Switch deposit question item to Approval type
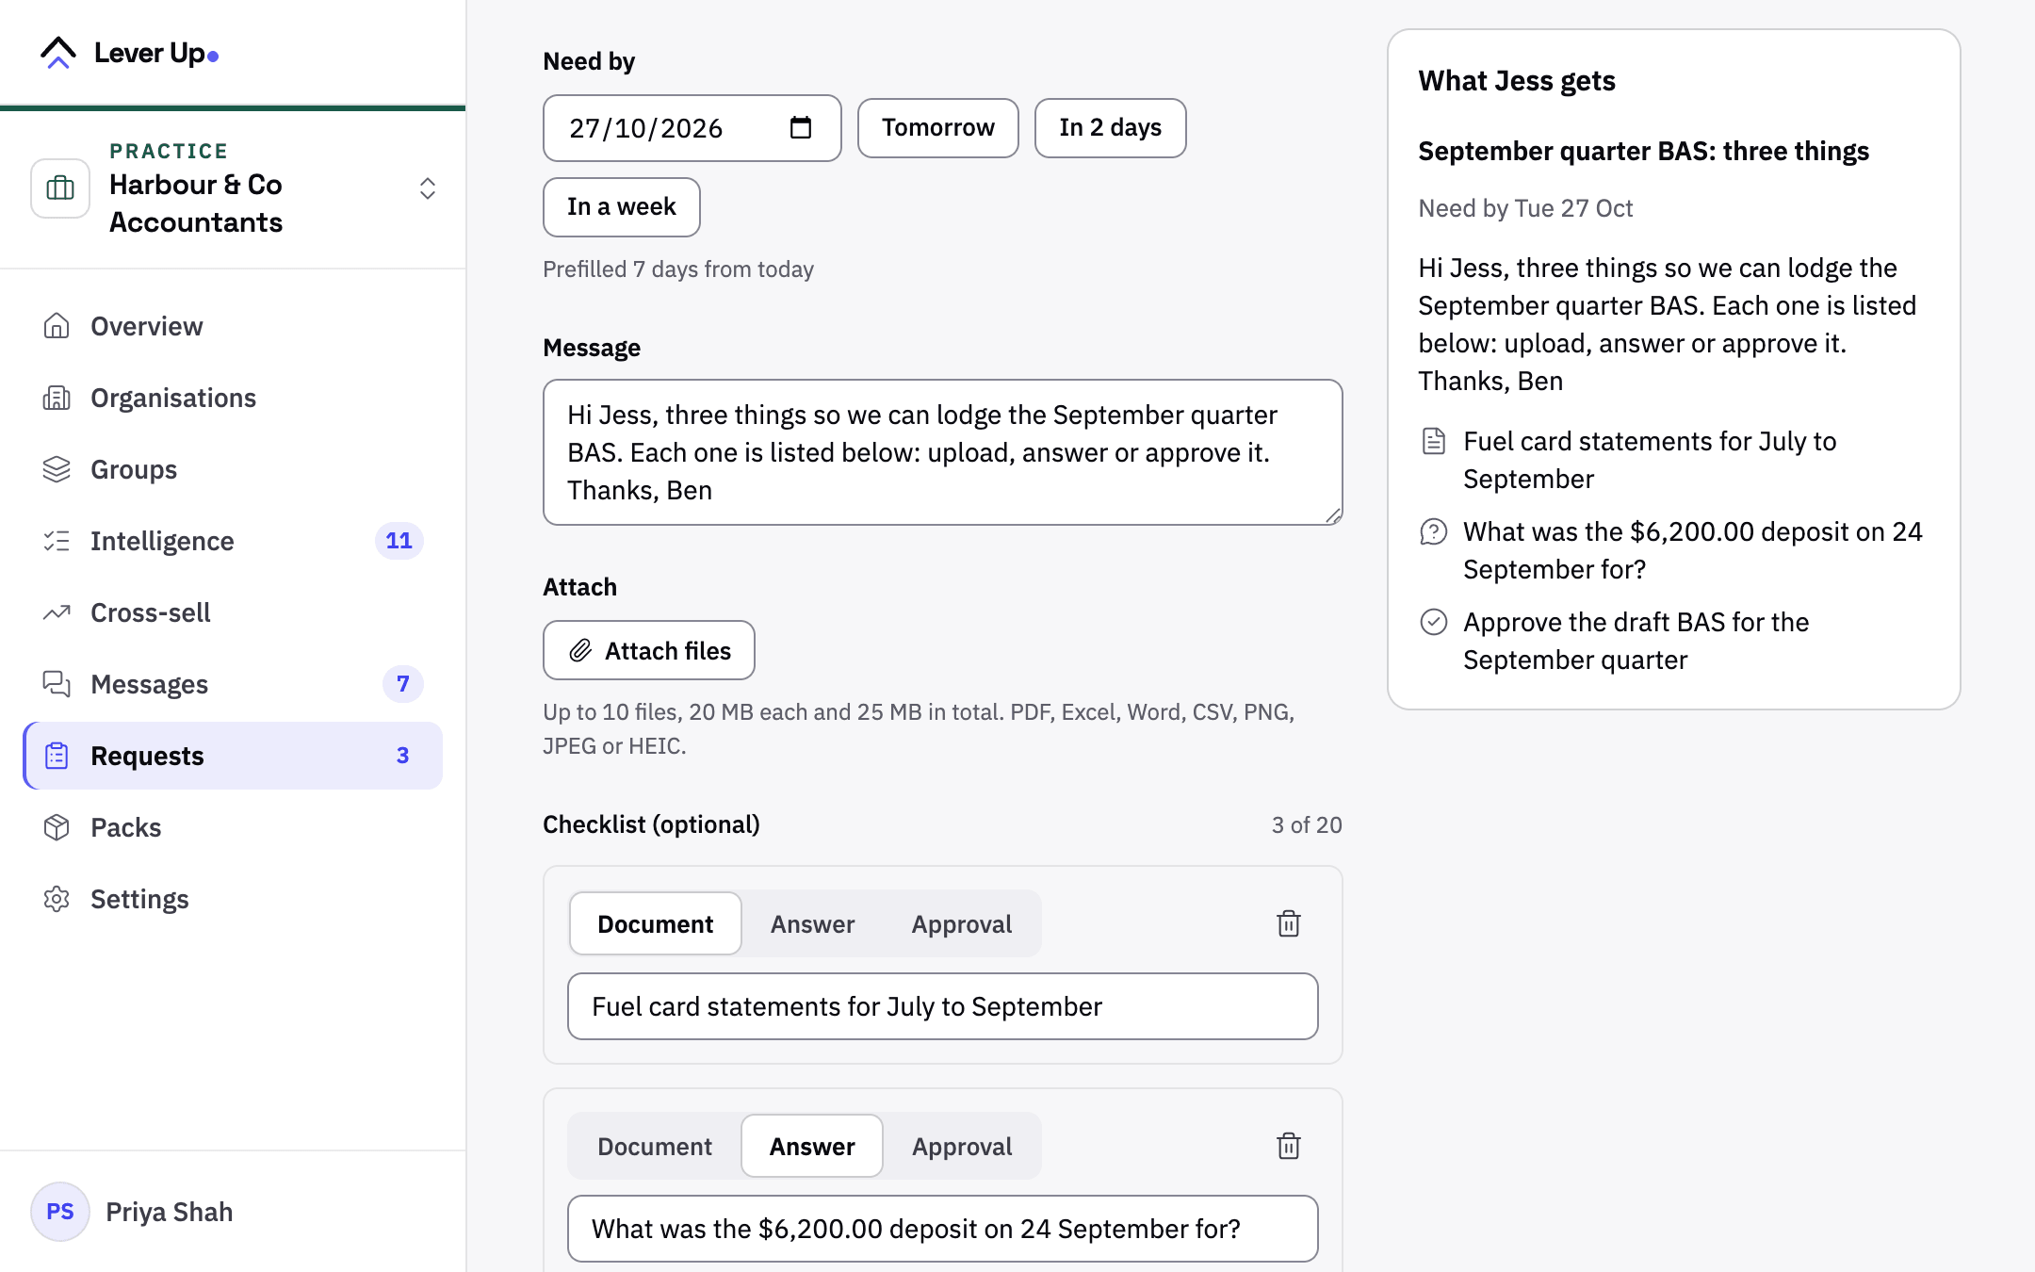Screen dimensions: 2035x1272 click(962, 1146)
